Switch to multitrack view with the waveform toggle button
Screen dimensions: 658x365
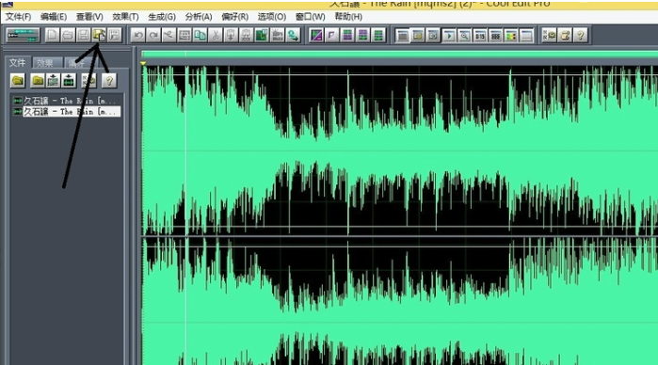(x=24, y=35)
